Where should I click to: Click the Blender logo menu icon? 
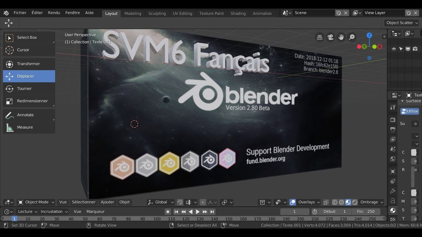tap(6, 13)
